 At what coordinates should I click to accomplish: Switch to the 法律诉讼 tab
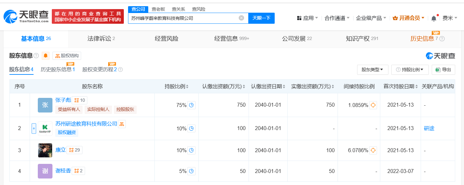coord(101,39)
